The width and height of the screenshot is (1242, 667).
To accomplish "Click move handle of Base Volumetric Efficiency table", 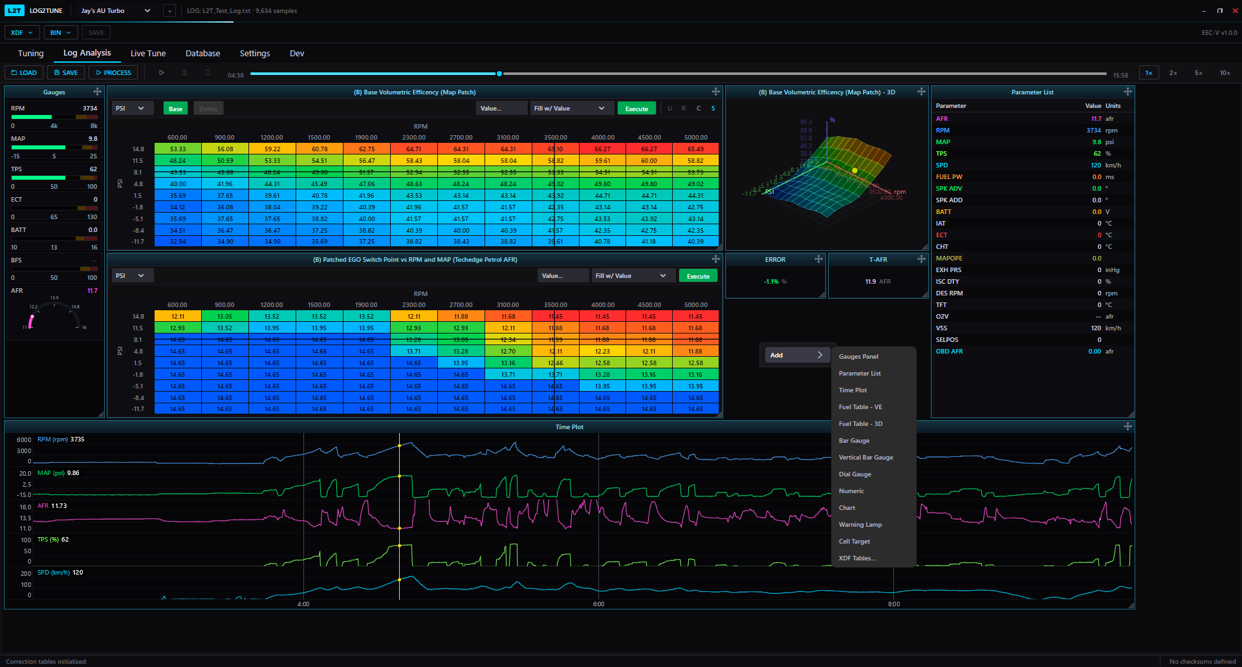I will pos(715,92).
